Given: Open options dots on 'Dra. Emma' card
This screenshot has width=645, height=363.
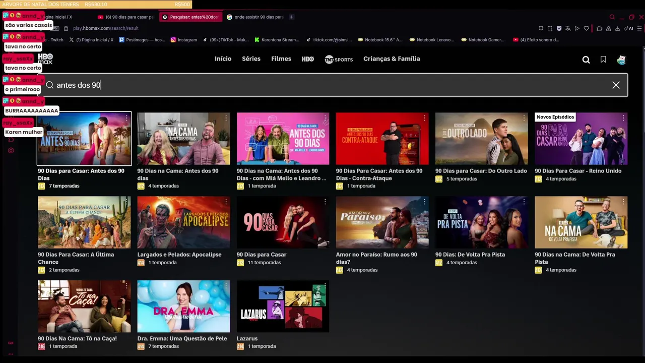Looking at the screenshot, I should (x=226, y=286).
